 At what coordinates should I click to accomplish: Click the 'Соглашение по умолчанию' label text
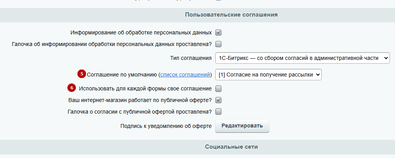pyautogui.click(x=122, y=75)
